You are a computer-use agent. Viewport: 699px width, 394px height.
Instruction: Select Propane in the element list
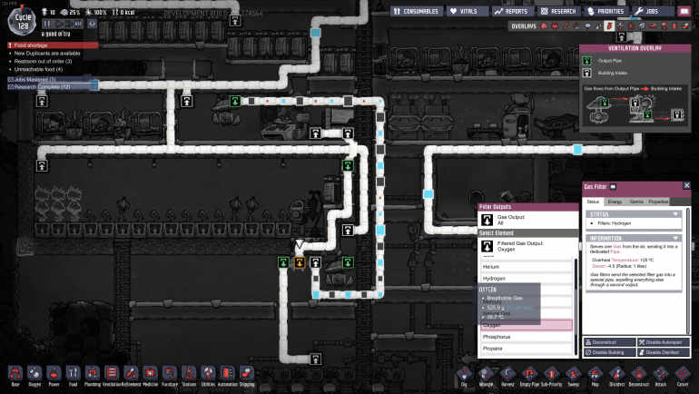(x=527, y=349)
